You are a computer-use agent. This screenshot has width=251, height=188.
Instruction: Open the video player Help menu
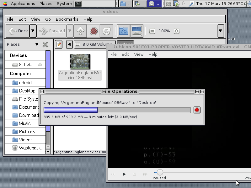153,54
